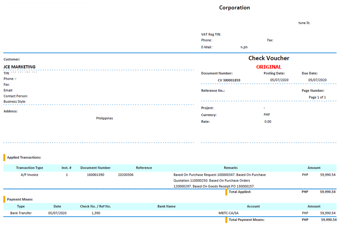Click check number value 1,390
Image resolution: width=339 pixels, height=238 pixels.
(96, 213)
